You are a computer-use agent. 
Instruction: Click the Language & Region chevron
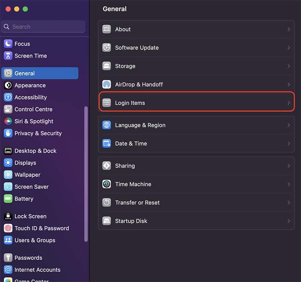click(289, 125)
